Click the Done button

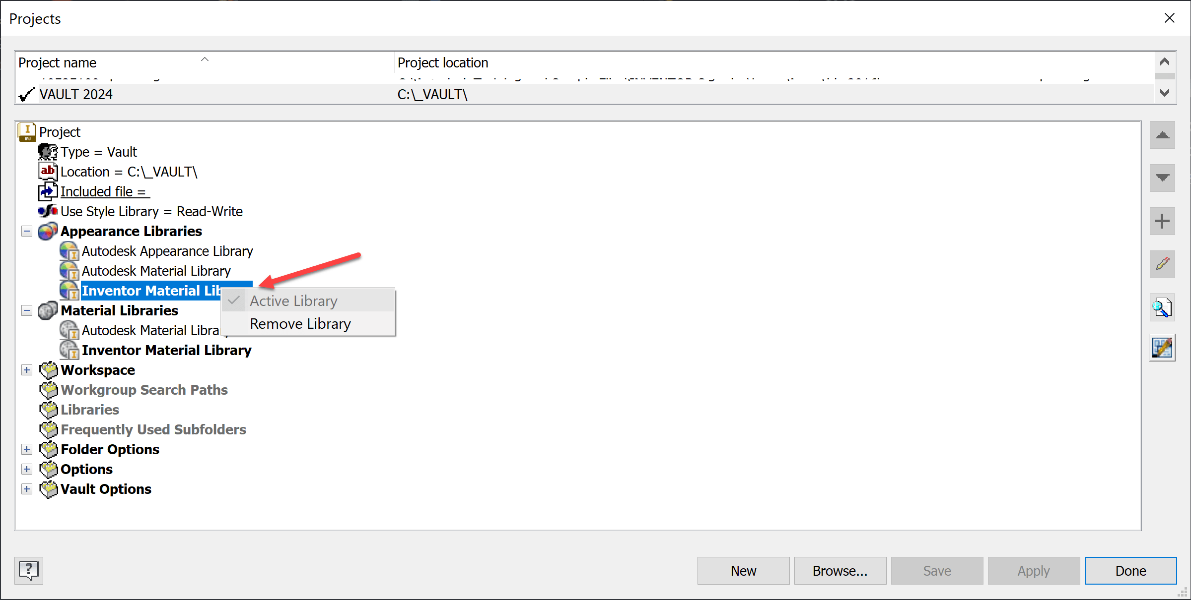(x=1130, y=571)
